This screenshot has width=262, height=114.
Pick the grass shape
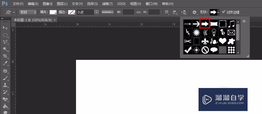[x=205, y=33]
